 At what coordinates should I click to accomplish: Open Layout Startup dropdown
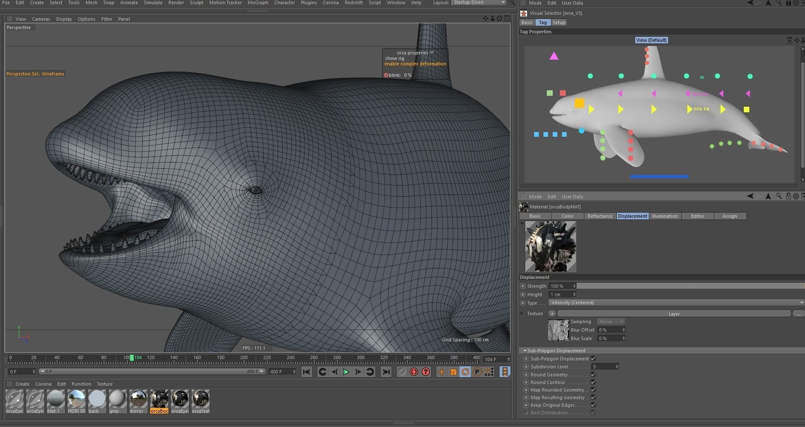478,3
